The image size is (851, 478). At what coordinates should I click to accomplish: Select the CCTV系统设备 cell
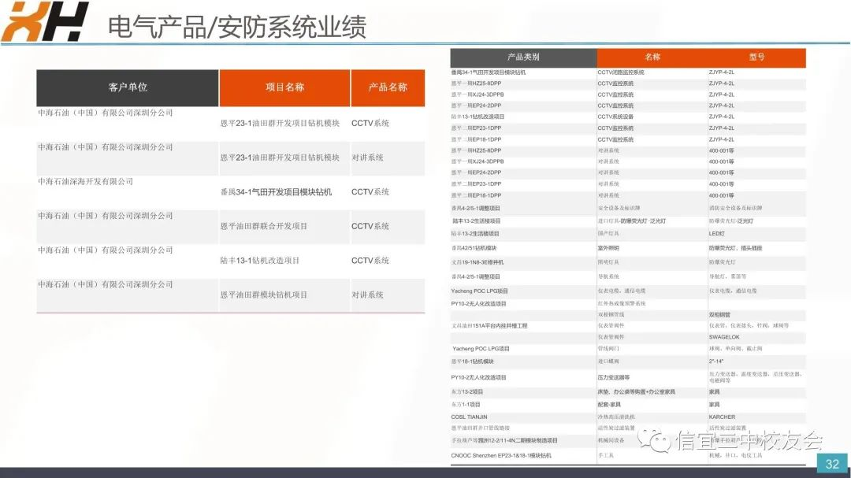click(x=615, y=117)
